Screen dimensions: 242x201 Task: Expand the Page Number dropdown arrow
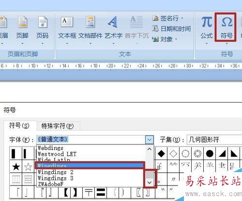(43, 43)
